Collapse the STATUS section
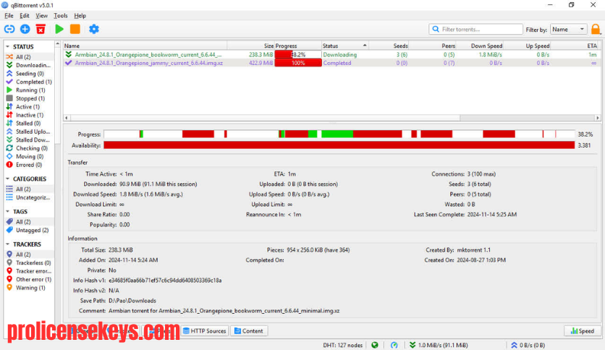This screenshot has height=350, width=605. tap(8, 46)
